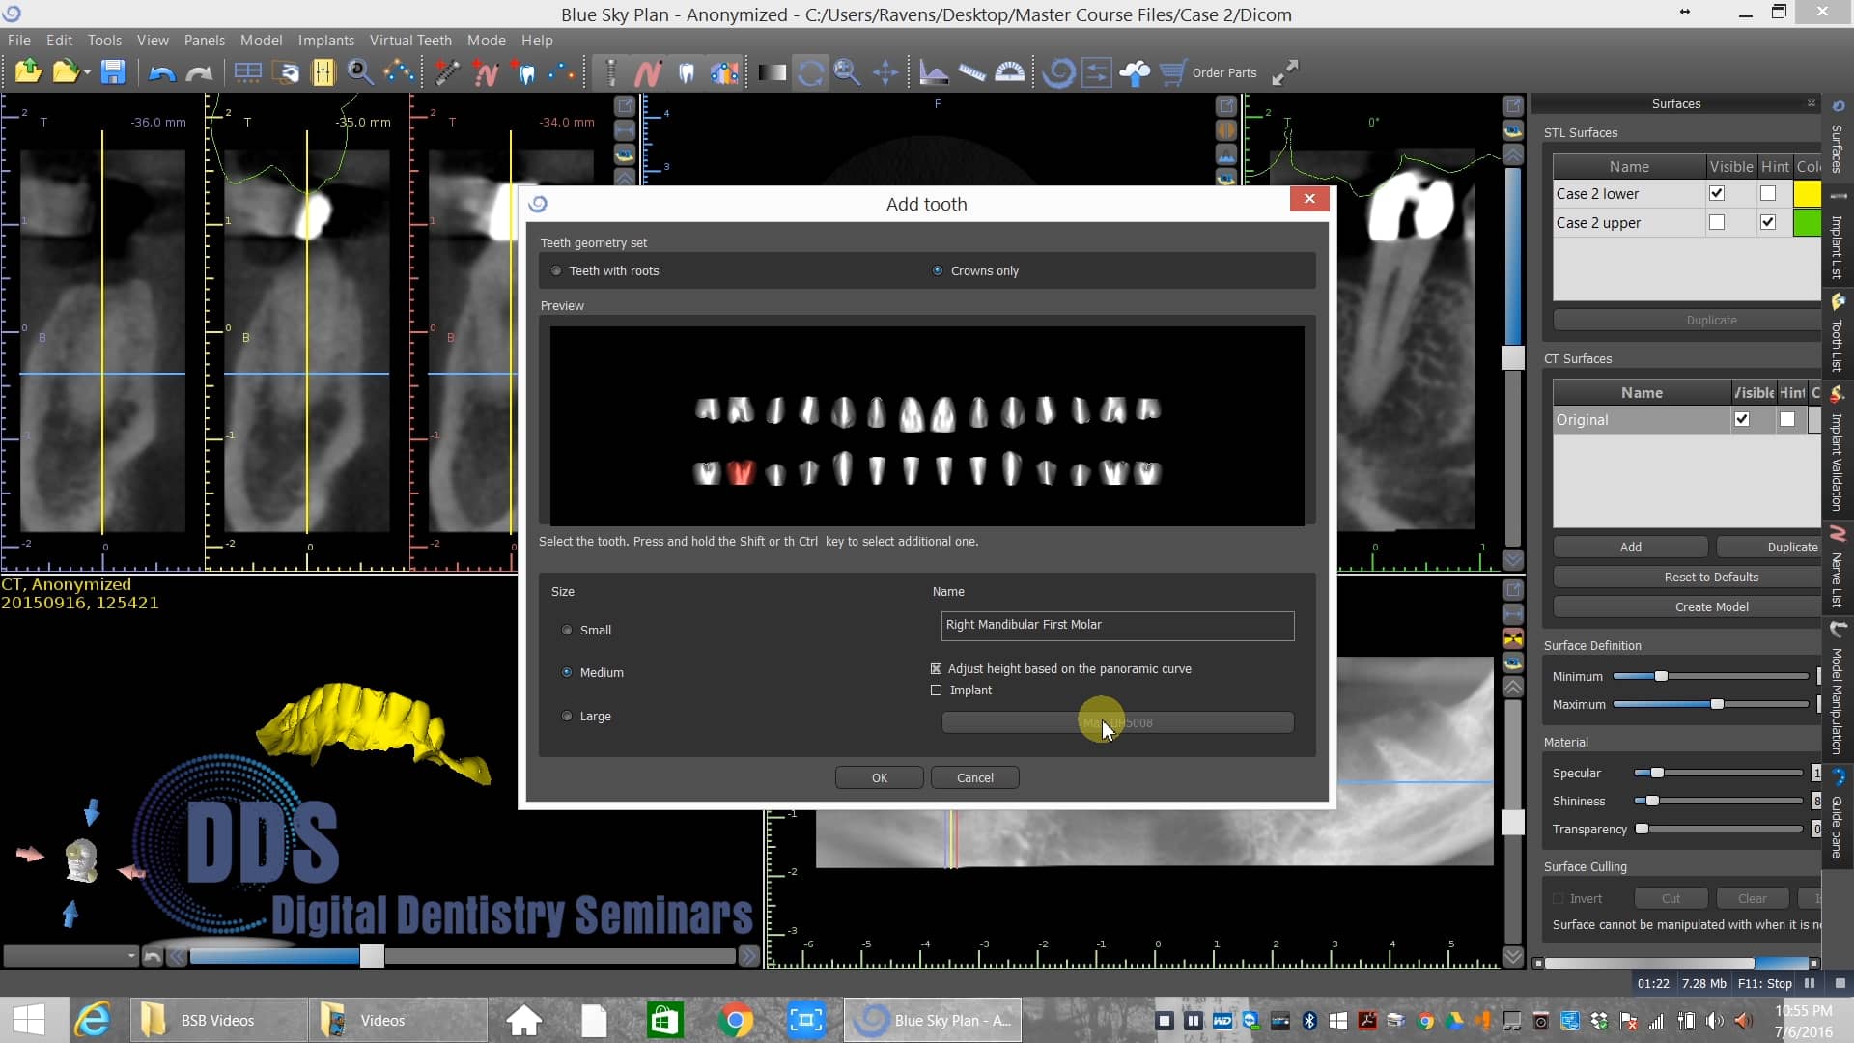Open the implant selection dropdown under Implant checkbox
1854x1043 pixels.
point(1117,723)
